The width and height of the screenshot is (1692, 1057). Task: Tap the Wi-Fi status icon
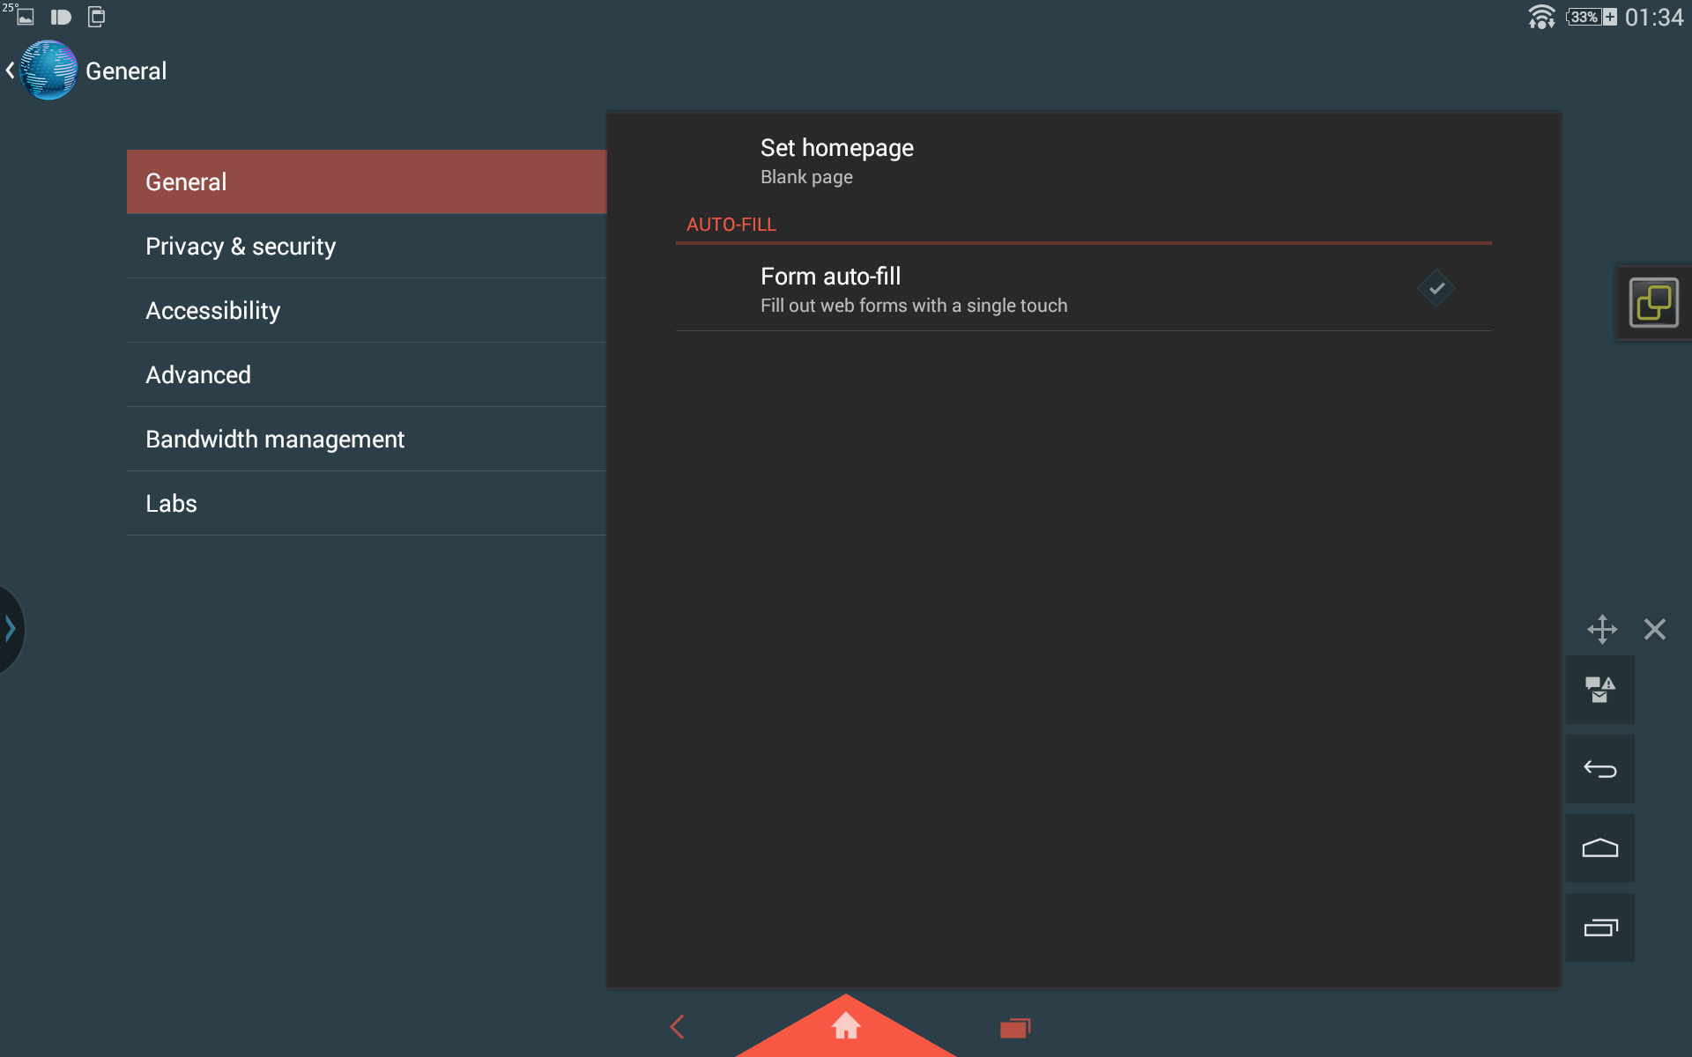(1541, 17)
